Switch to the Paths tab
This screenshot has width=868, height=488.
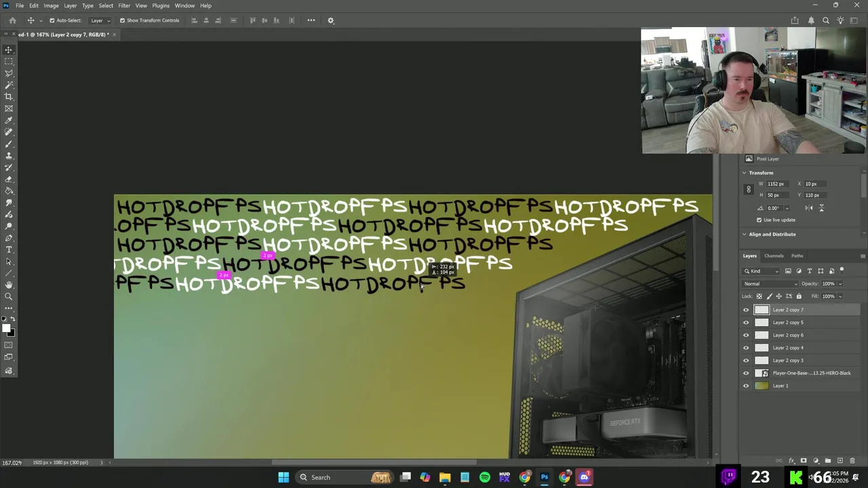(797, 256)
